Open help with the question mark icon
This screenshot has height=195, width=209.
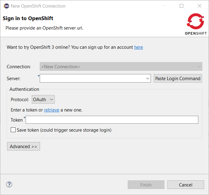[9, 184]
